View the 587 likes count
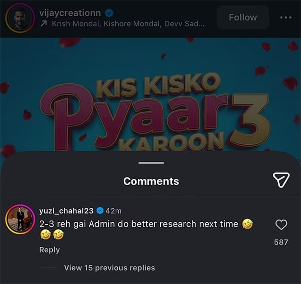This screenshot has height=284, width=301. point(281,242)
